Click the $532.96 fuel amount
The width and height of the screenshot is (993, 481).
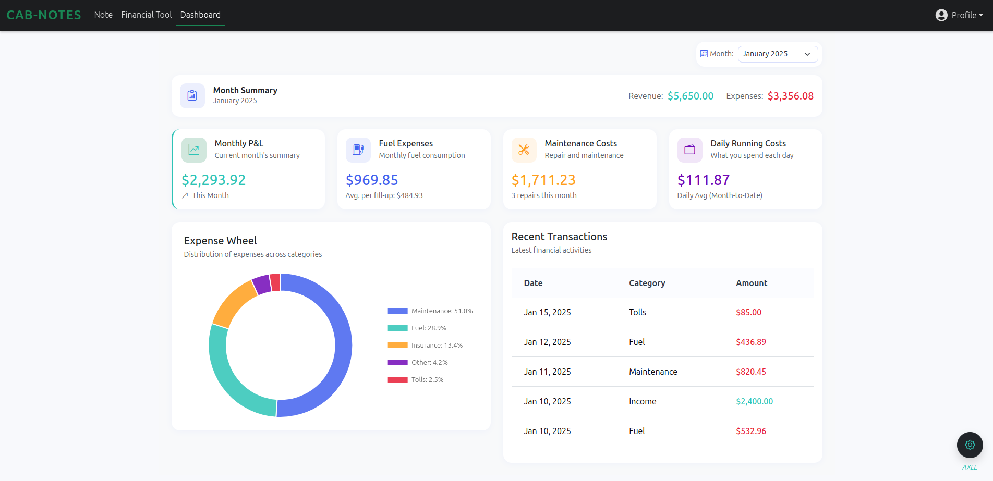point(751,431)
